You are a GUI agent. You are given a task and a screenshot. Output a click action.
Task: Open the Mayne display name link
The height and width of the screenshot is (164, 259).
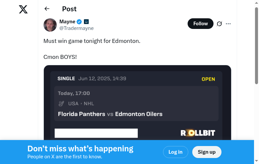[67, 22]
